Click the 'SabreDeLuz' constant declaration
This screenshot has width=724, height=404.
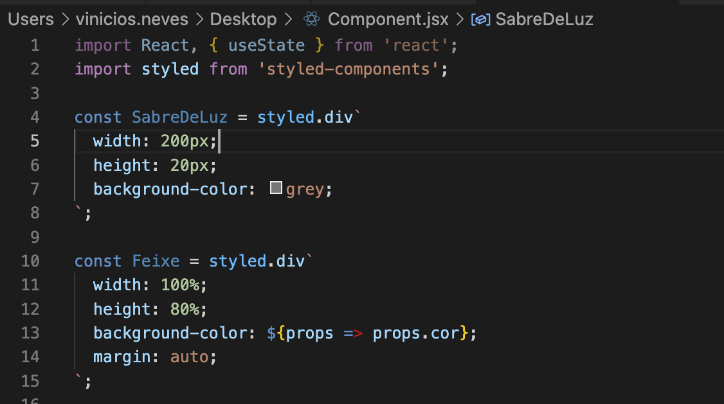pos(179,117)
